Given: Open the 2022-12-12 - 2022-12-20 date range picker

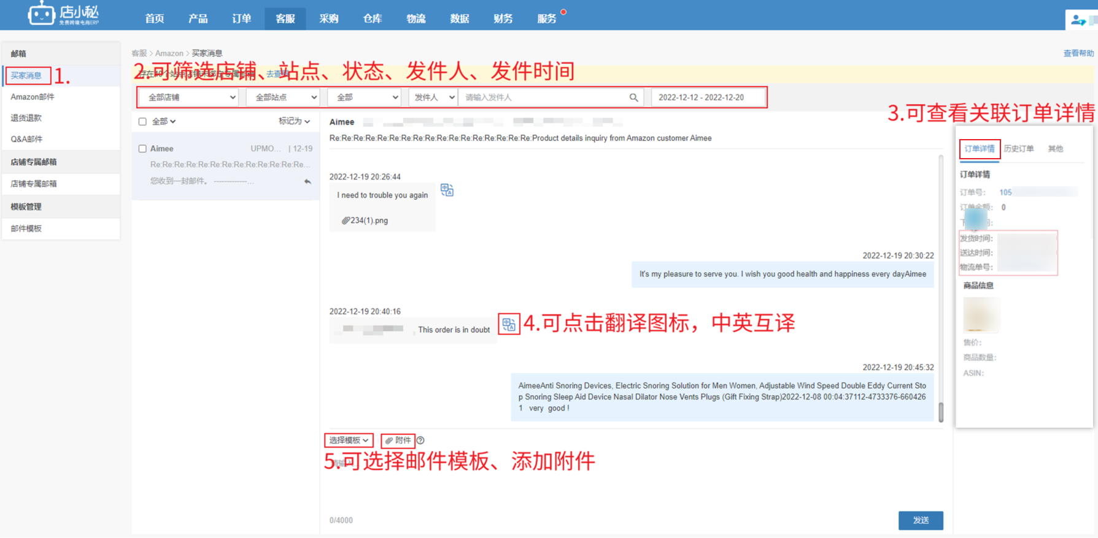Looking at the screenshot, I should click(708, 97).
